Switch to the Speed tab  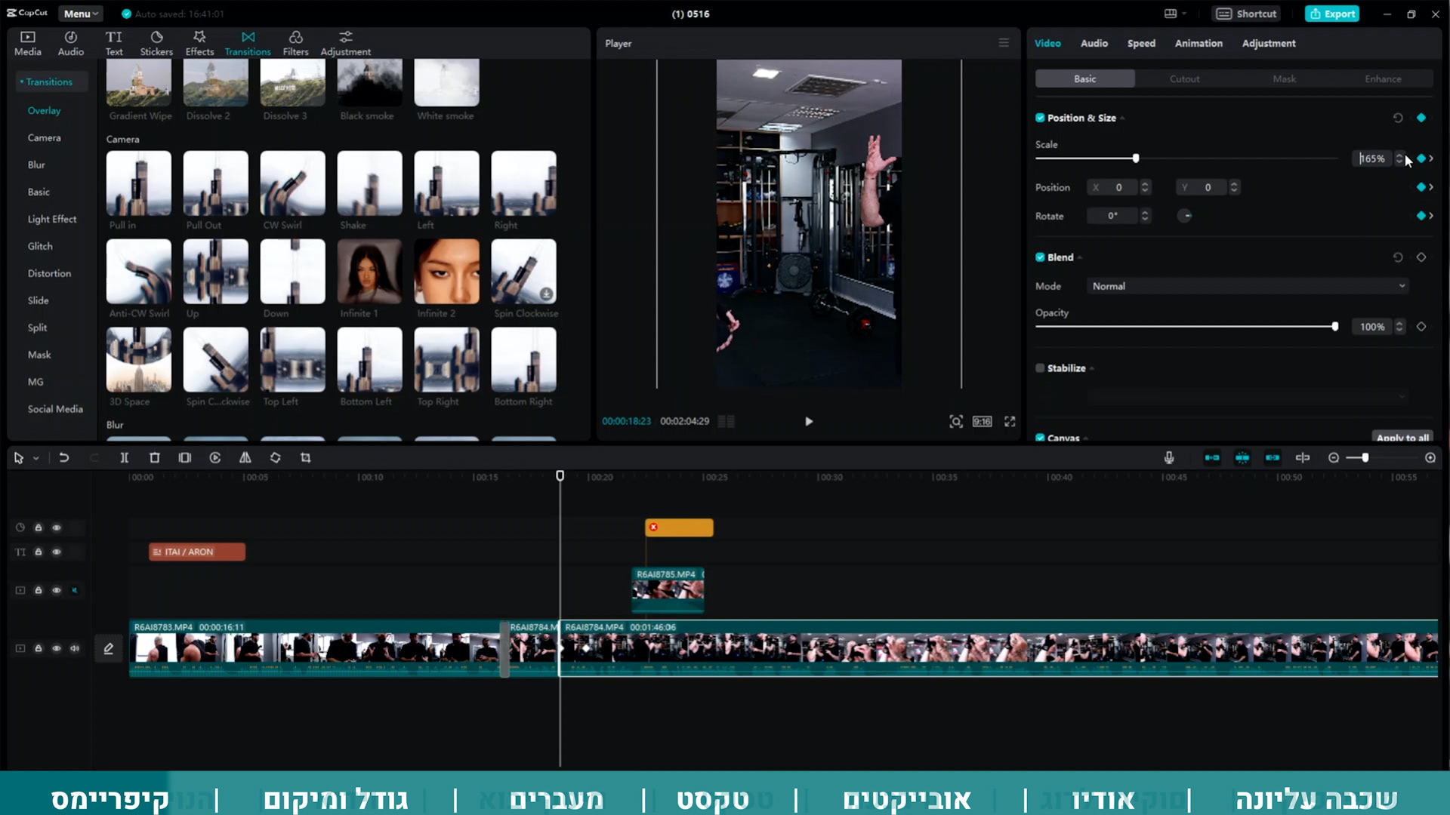(x=1141, y=43)
